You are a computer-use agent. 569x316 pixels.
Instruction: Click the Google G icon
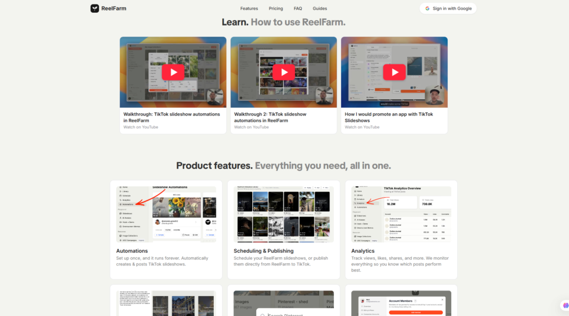427,8
